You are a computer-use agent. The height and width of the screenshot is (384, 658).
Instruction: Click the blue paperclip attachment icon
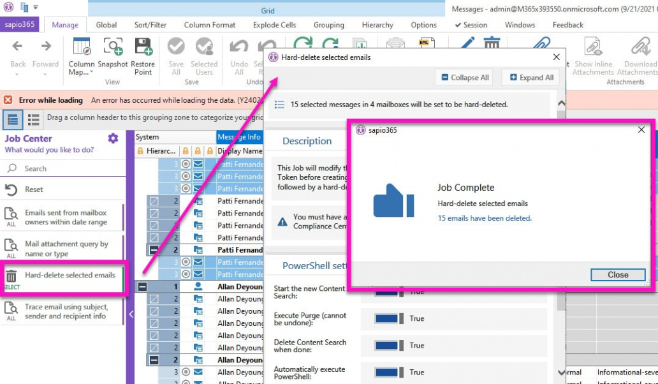click(541, 44)
